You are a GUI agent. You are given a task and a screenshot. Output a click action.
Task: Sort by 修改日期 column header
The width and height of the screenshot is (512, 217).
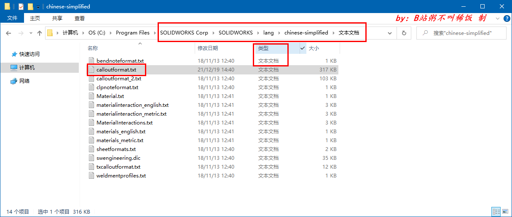coord(208,48)
